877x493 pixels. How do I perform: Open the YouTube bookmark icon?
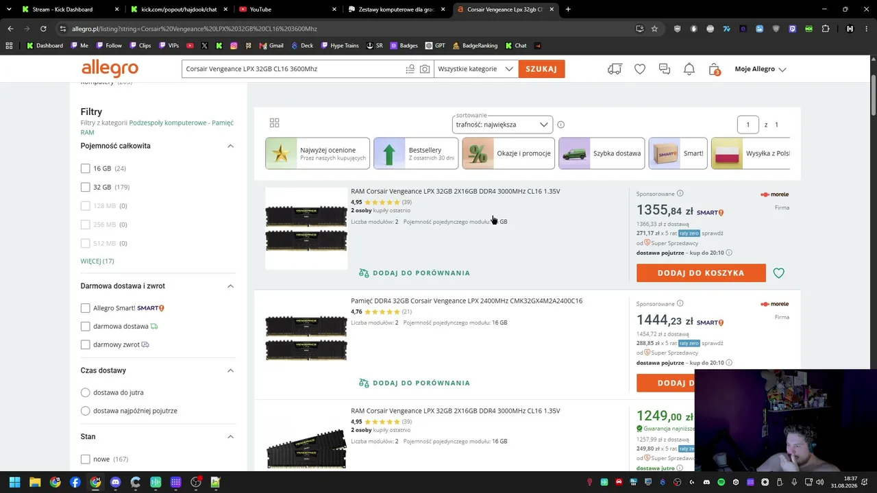coord(190,46)
